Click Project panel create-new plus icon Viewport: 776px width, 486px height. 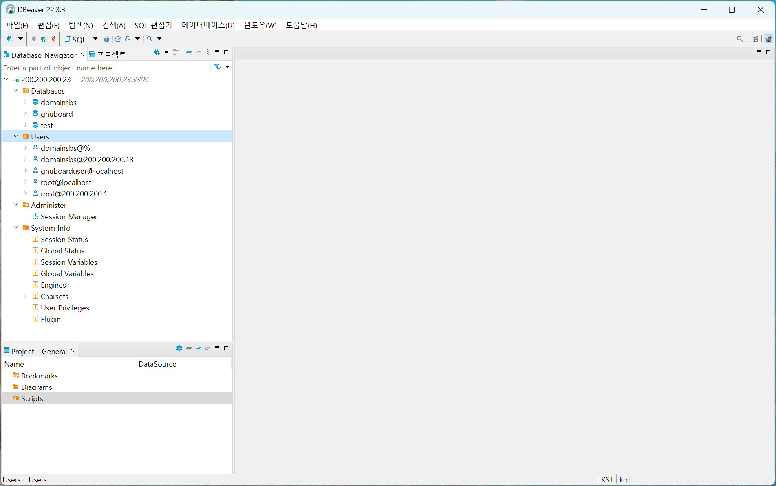pos(198,348)
